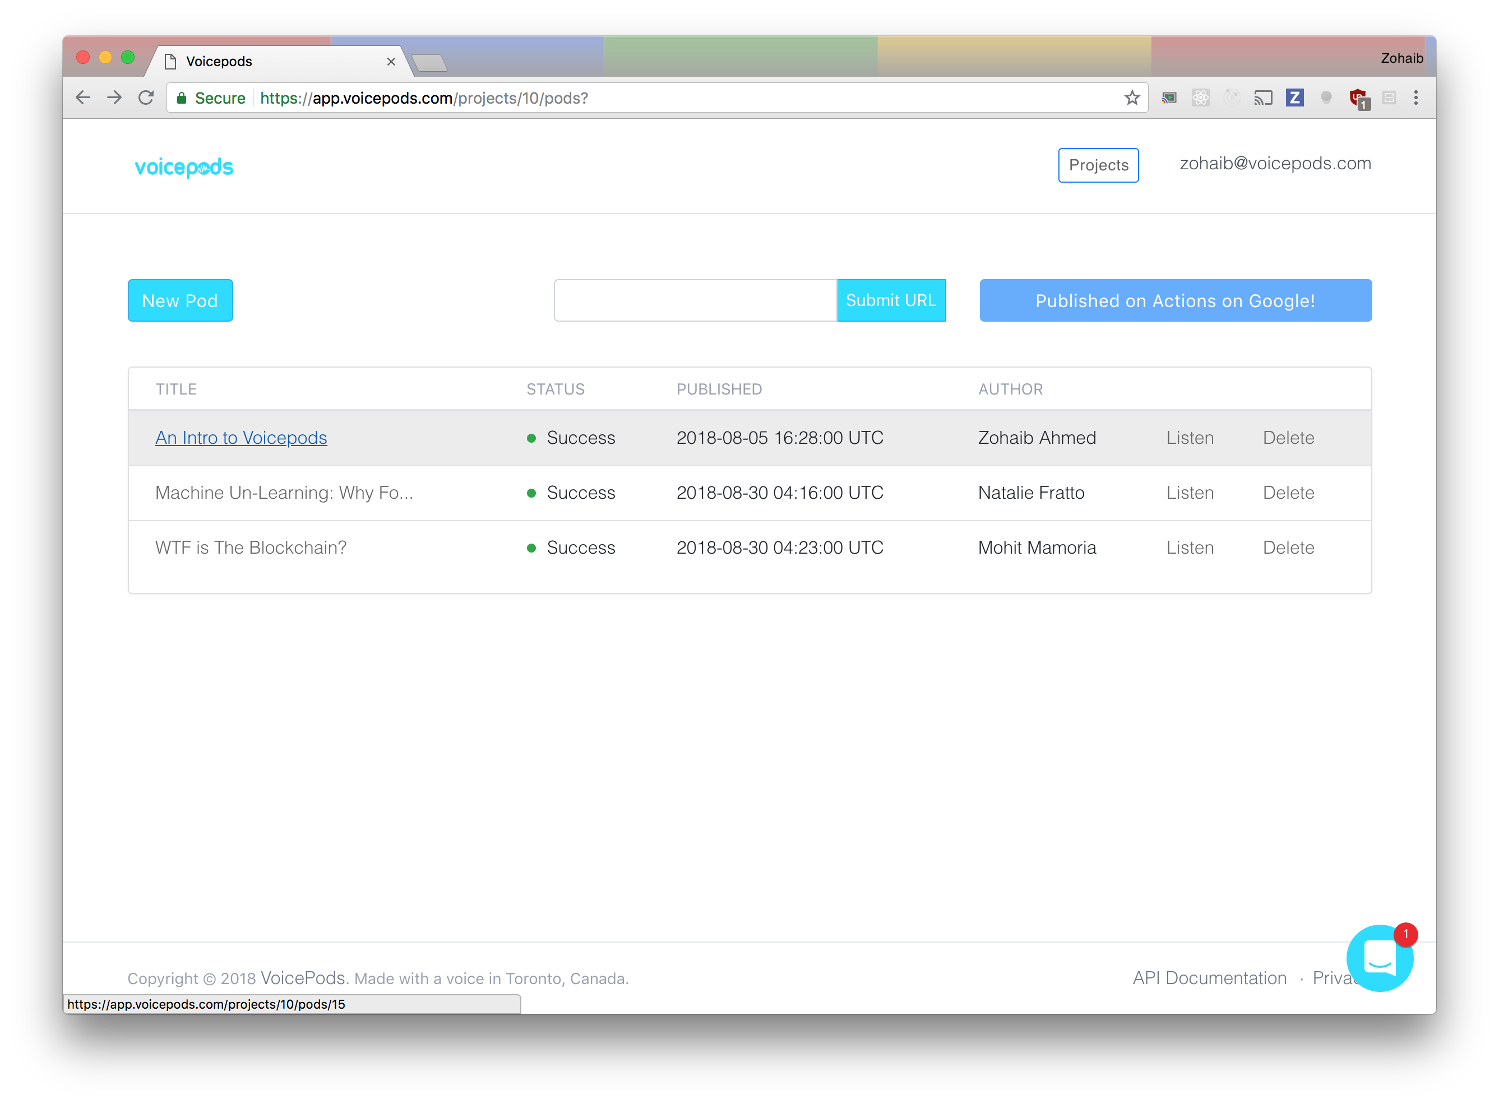Click the greyed-out orbit-shaped extension icon
Screen dimensions: 1499x1104
(x=1231, y=98)
